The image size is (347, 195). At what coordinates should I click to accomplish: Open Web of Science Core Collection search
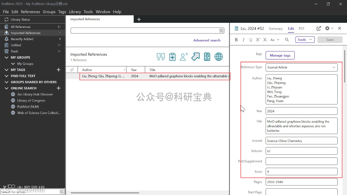tap(39, 113)
